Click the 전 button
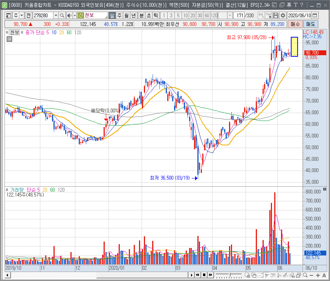This screenshot has width=330, height=281. tap(28, 15)
